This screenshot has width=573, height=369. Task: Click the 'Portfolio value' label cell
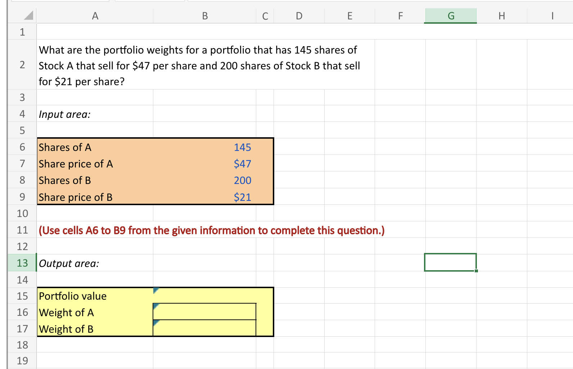pos(95,296)
